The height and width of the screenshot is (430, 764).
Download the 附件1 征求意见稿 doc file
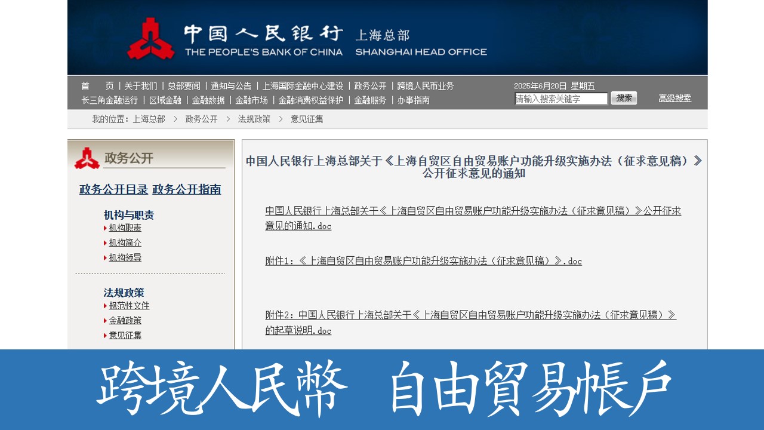click(423, 261)
